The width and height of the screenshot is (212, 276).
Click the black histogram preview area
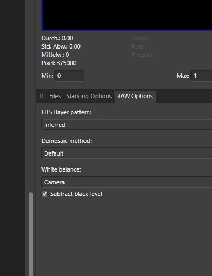coord(127,15)
